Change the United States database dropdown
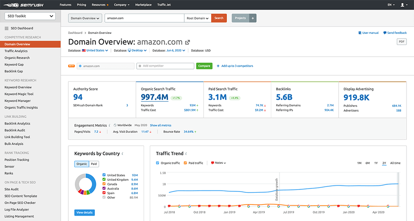This screenshot has width=414, height=221. [97, 50]
